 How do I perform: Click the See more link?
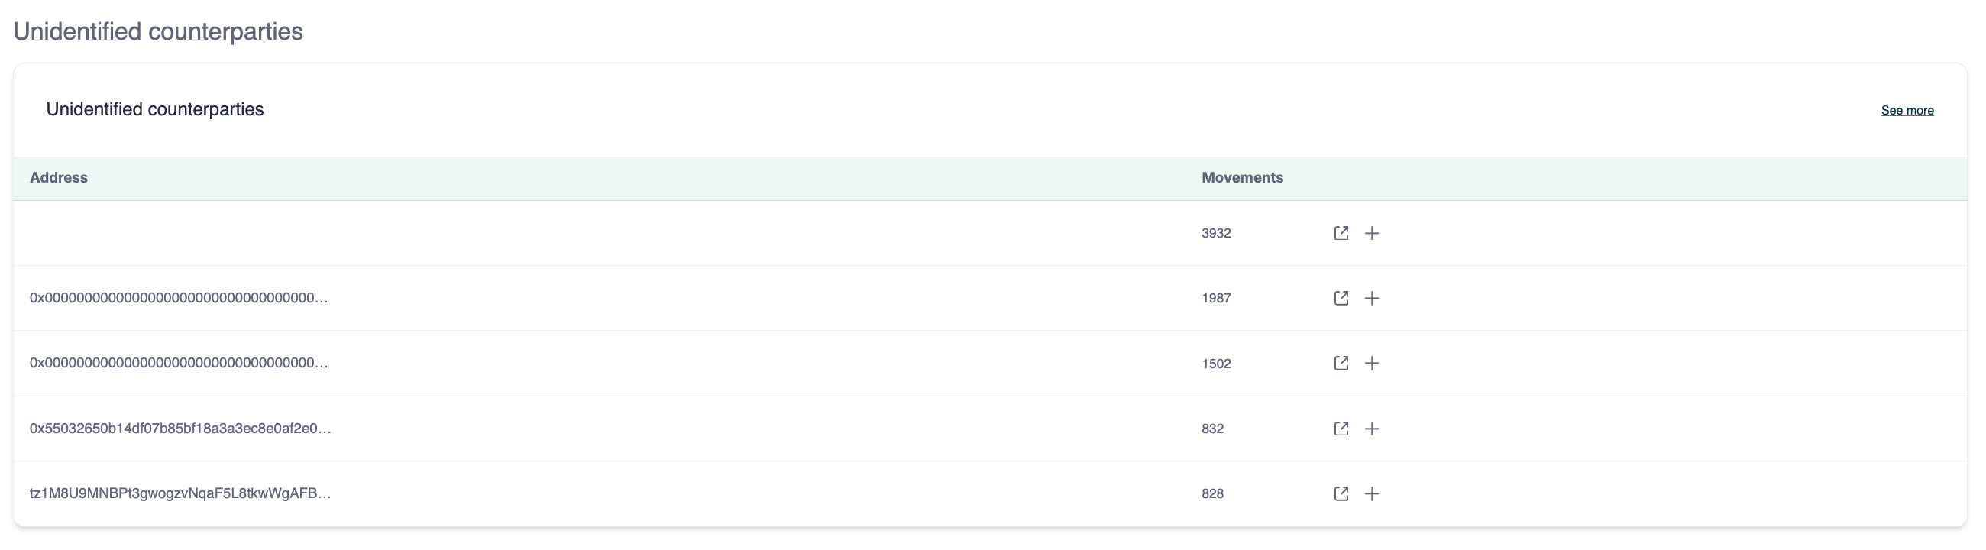point(1907,110)
